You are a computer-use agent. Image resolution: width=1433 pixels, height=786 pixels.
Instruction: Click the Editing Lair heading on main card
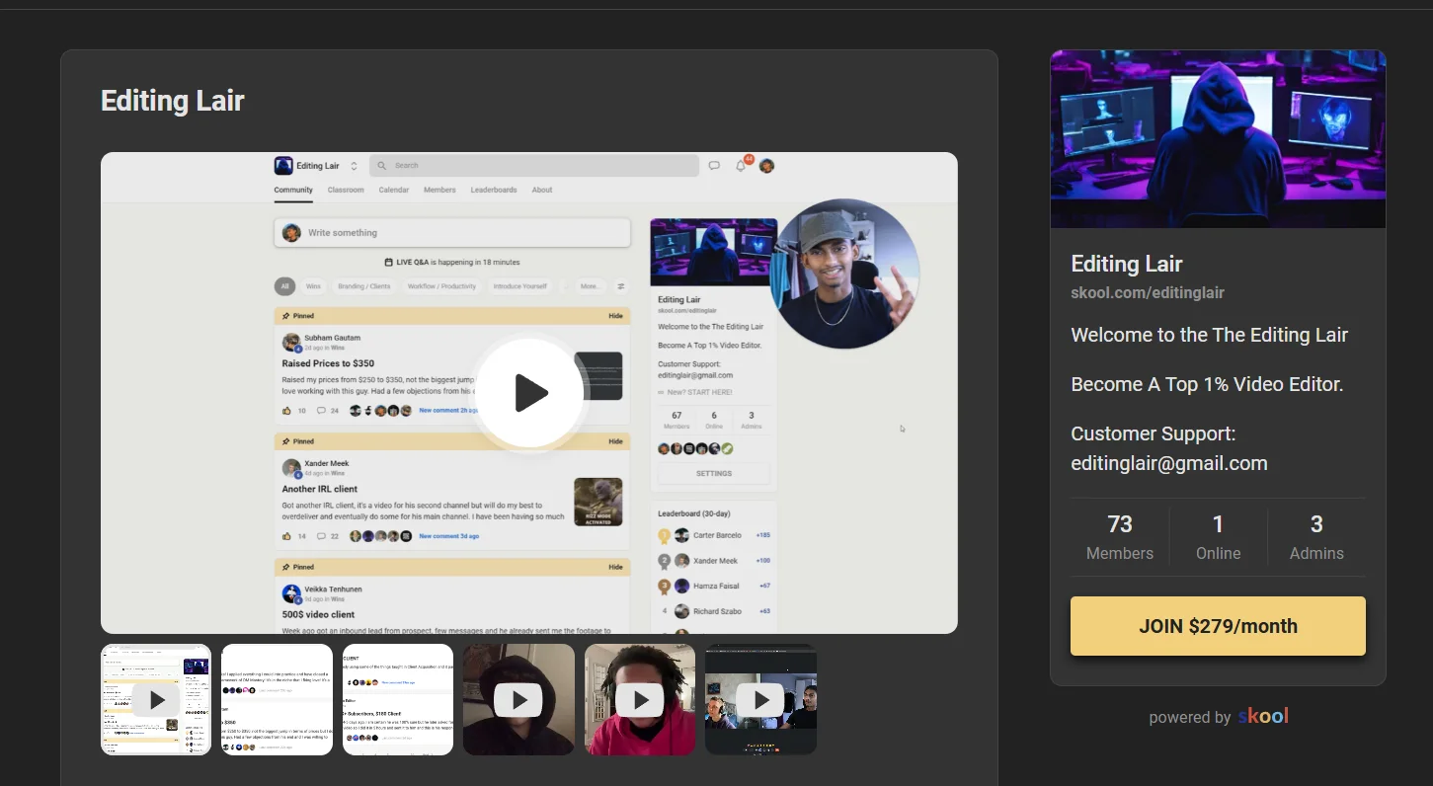pyautogui.click(x=173, y=101)
